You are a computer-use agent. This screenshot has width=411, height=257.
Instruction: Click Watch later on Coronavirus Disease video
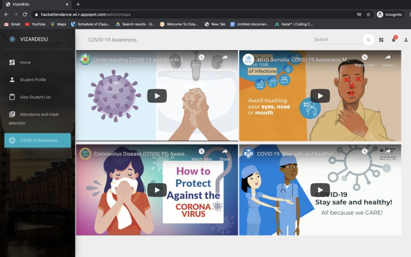pos(201,155)
